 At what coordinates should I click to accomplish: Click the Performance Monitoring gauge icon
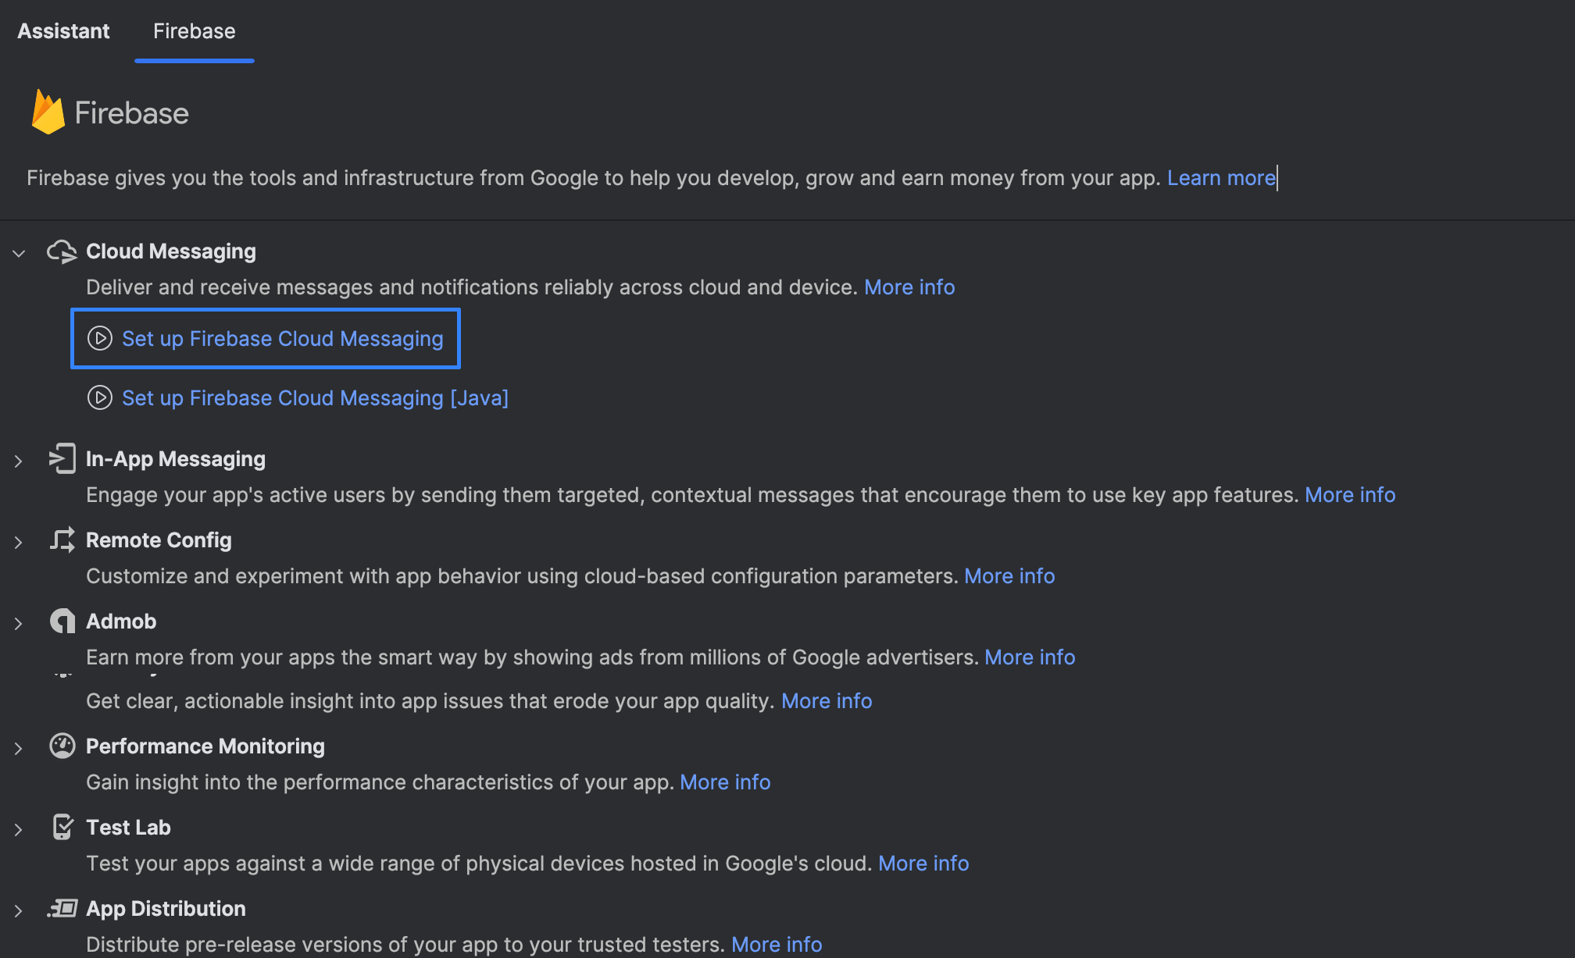coord(62,746)
